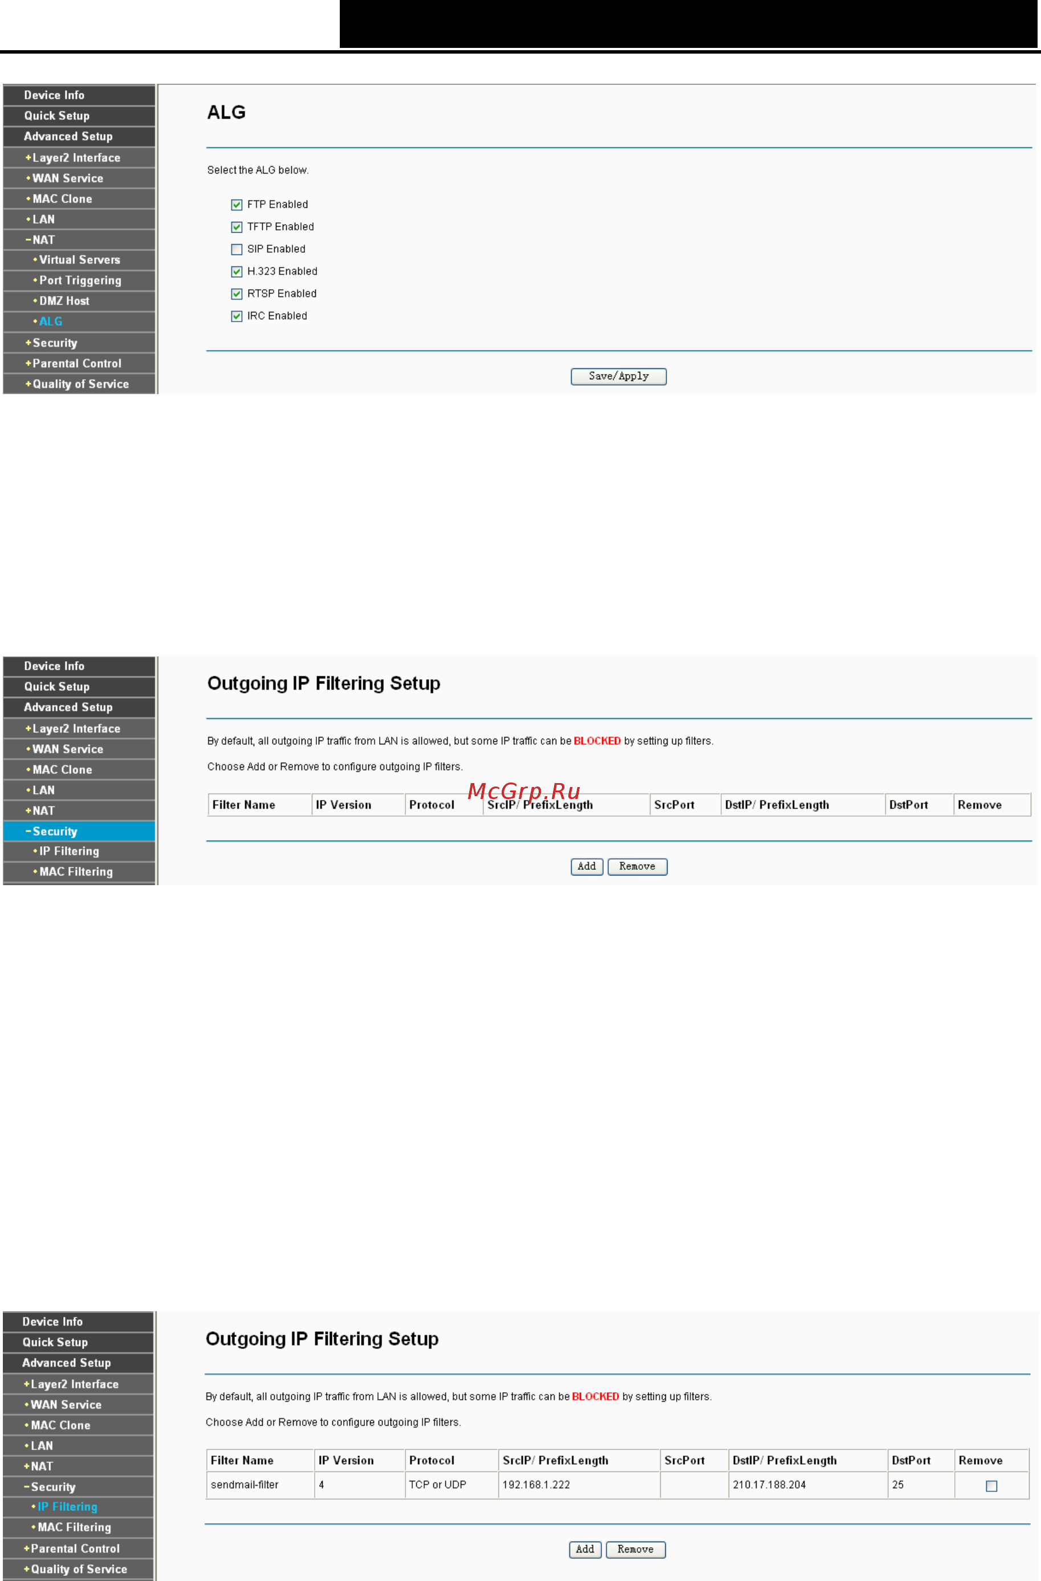
Task: Open MAC Filtering in the middle panel sidebar
Action: pos(79,871)
